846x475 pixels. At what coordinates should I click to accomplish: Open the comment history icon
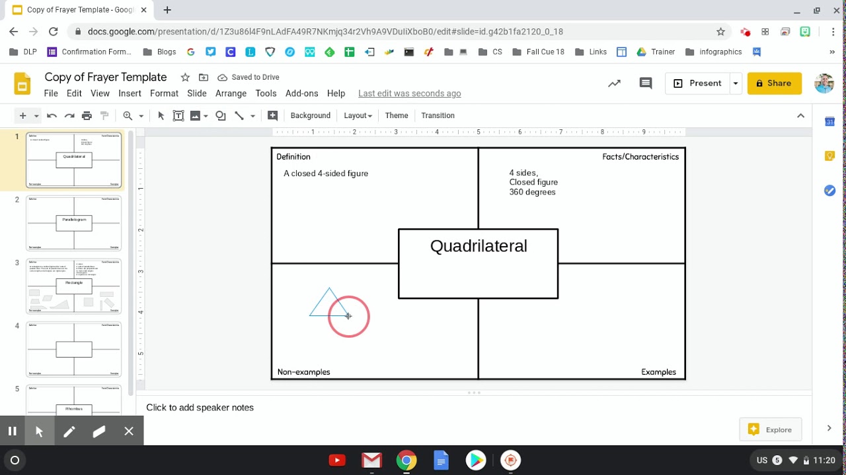[x=646, y=83]
